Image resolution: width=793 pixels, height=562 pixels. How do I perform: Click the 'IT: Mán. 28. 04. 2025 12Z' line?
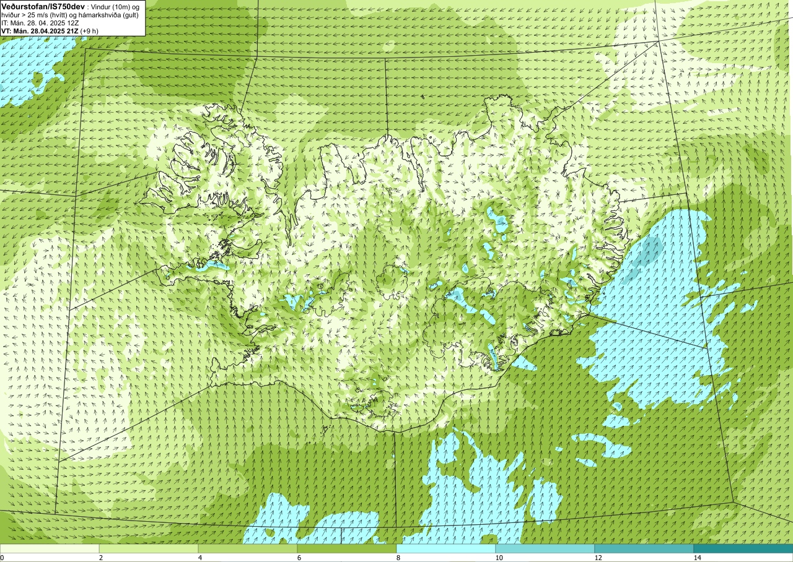tap(40, 22)
